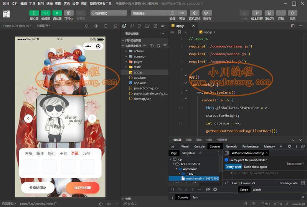Image resolution: width=307 pixels, height=207 pixels.
Task: Click the new file plus icon
Action: pyautogui.click(x=145, y=46)
